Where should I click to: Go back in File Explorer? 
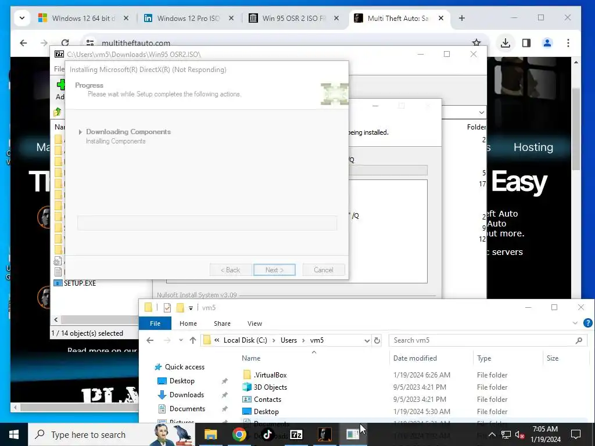[150, 340]
